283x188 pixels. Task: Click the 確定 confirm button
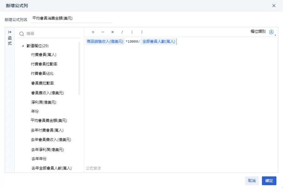point(269,180)
